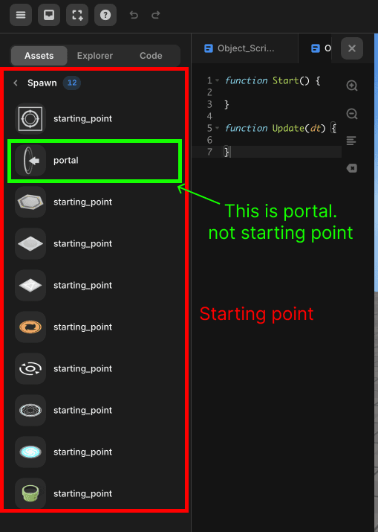This screenshot has width=378, height=532.
Task: Close the code editor panel
Action: tap(352, 48)
